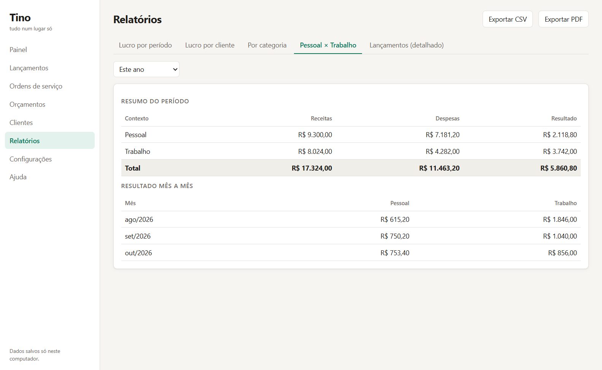Click the Tino app logo title
602x370 pixels.
pyautogui.click(x=20, y=17)
